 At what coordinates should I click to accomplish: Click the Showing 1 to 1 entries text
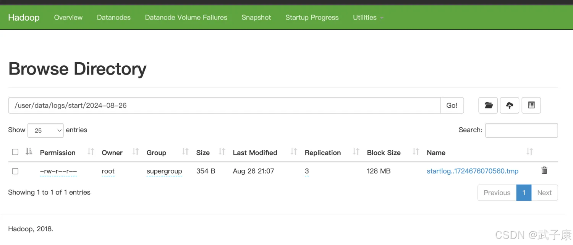(49, 192)
